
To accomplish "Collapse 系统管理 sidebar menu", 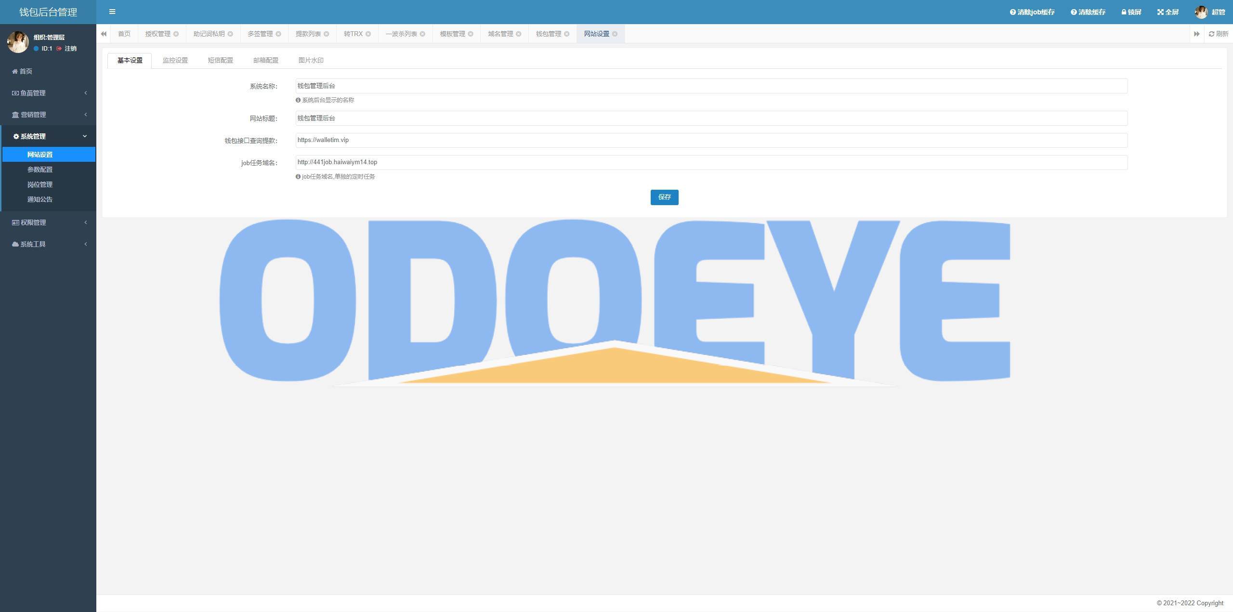I will pos(48,136).
